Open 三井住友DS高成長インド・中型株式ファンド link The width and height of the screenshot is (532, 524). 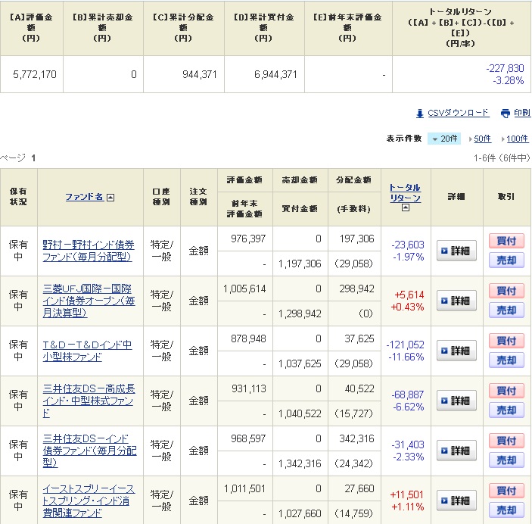click(89, 401)
